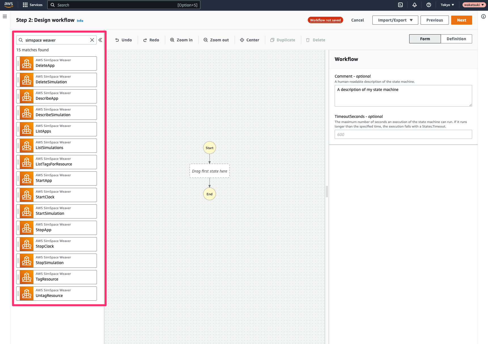
Task: Click the ListApps SimSpace Weaver icon
Action: pos(27,129)
